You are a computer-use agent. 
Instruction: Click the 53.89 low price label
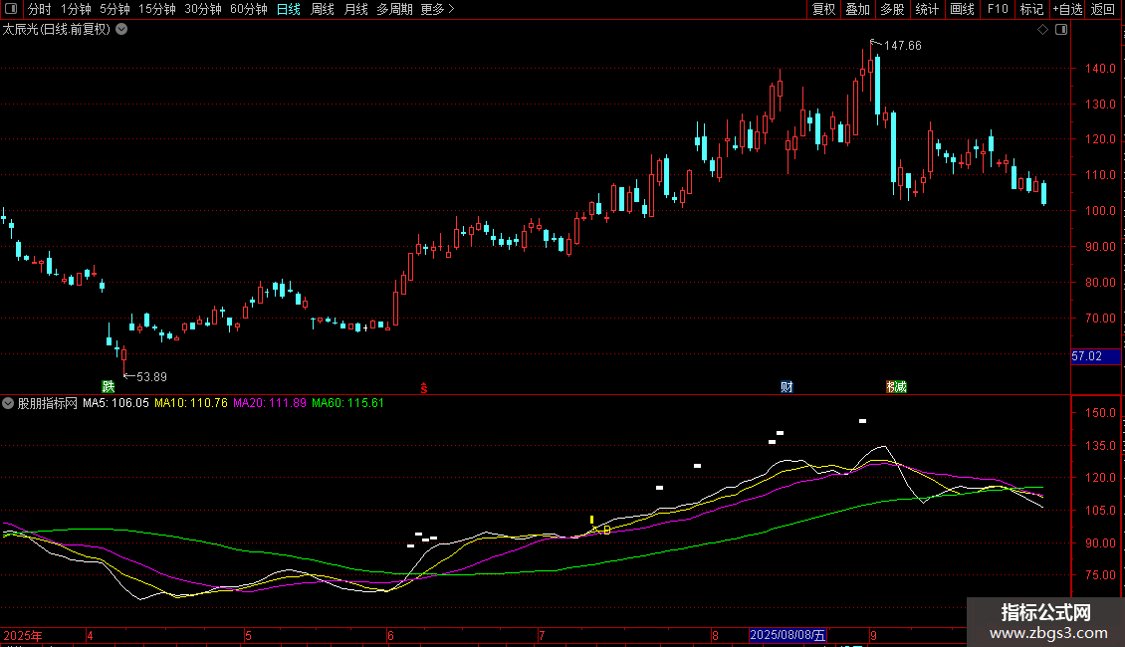pos(151,376)
